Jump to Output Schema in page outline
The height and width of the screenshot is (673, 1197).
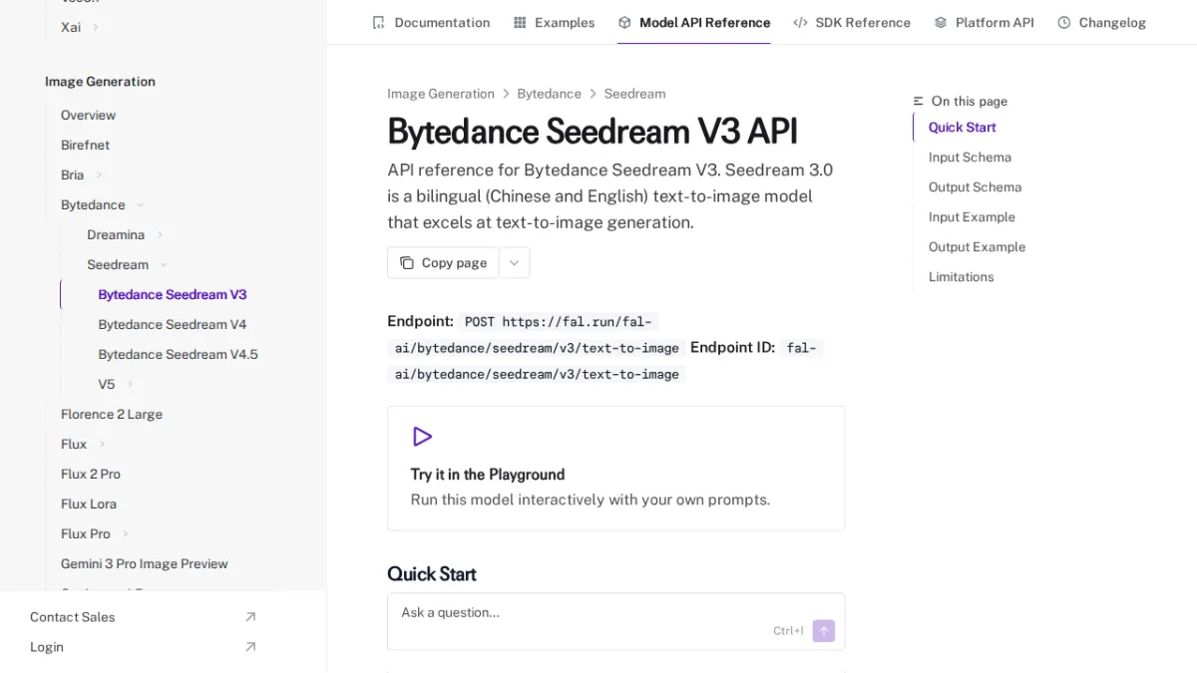(x=975, y=187)
